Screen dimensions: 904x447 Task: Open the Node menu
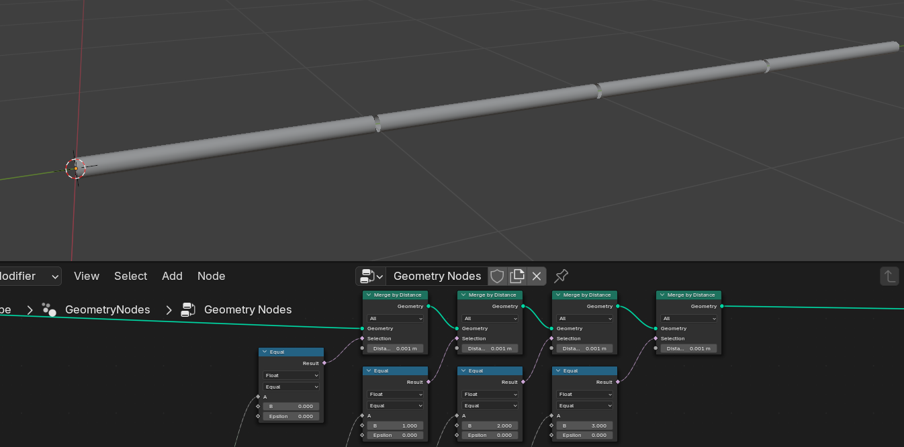coord(211,276)
